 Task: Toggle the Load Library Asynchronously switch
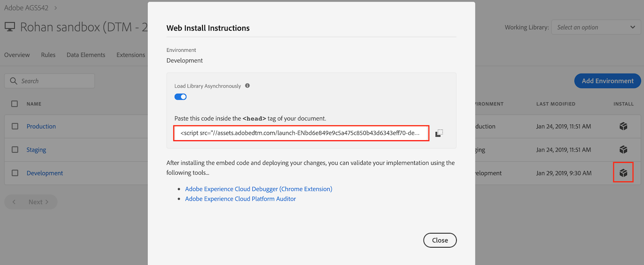tap(180, 97)
